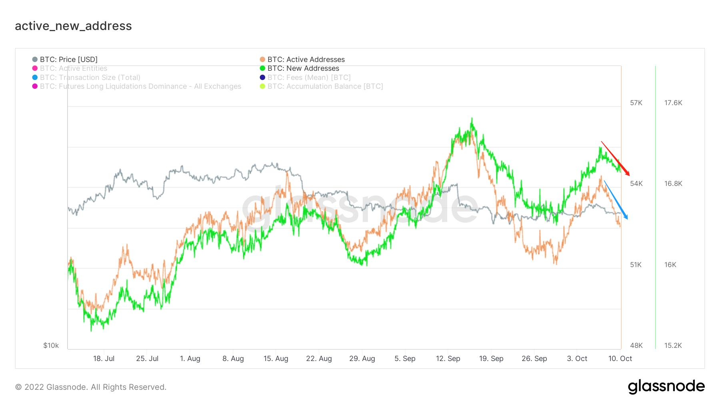Toggle the BTC: New Addresses legend series
The width and height of the screenshot is (720, 405).
pos(303,68)
